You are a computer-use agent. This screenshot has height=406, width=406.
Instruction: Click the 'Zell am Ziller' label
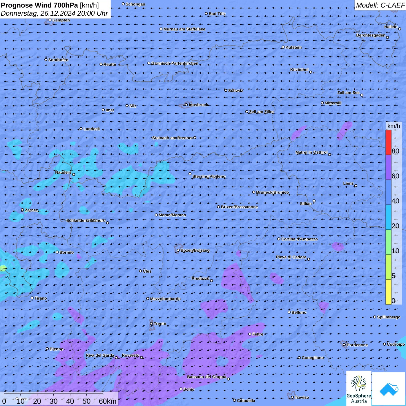[x=262, y=112]
